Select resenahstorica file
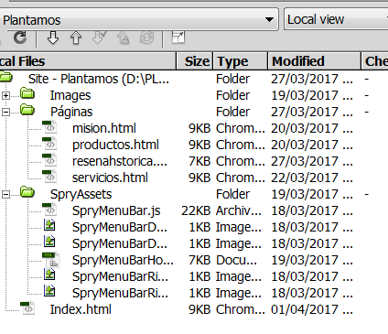This screenshot has height=334, width=388. pyautogui.click(x=120, y=161)
